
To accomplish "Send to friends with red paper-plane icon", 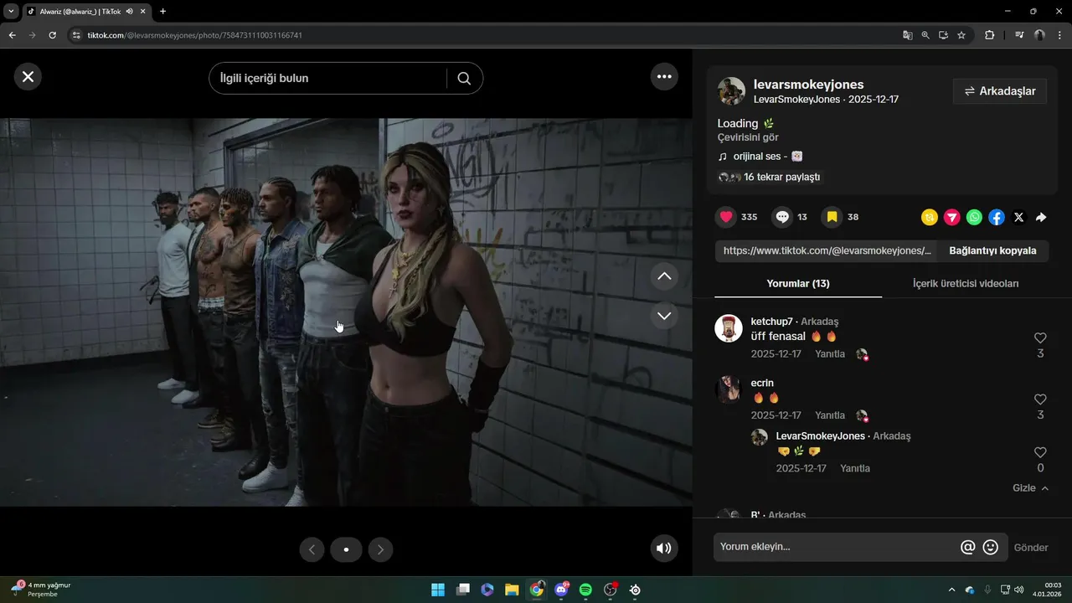I will [952, 217].
